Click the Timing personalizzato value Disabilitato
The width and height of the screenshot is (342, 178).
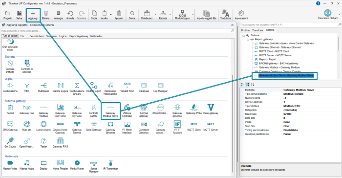pyautogui.click(x=291, y=130)
